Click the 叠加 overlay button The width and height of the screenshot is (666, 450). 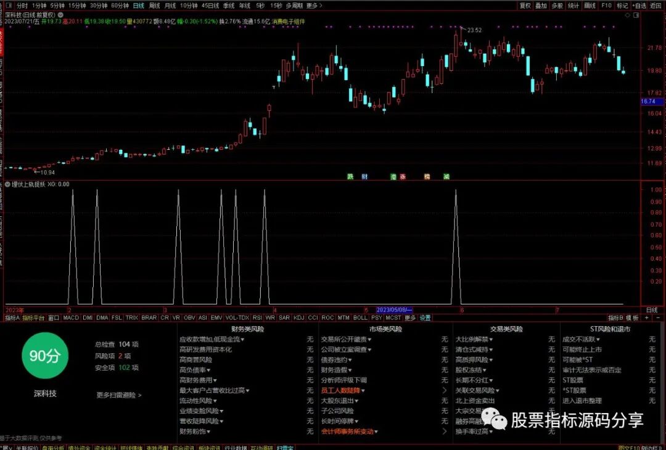pos(541,6)
